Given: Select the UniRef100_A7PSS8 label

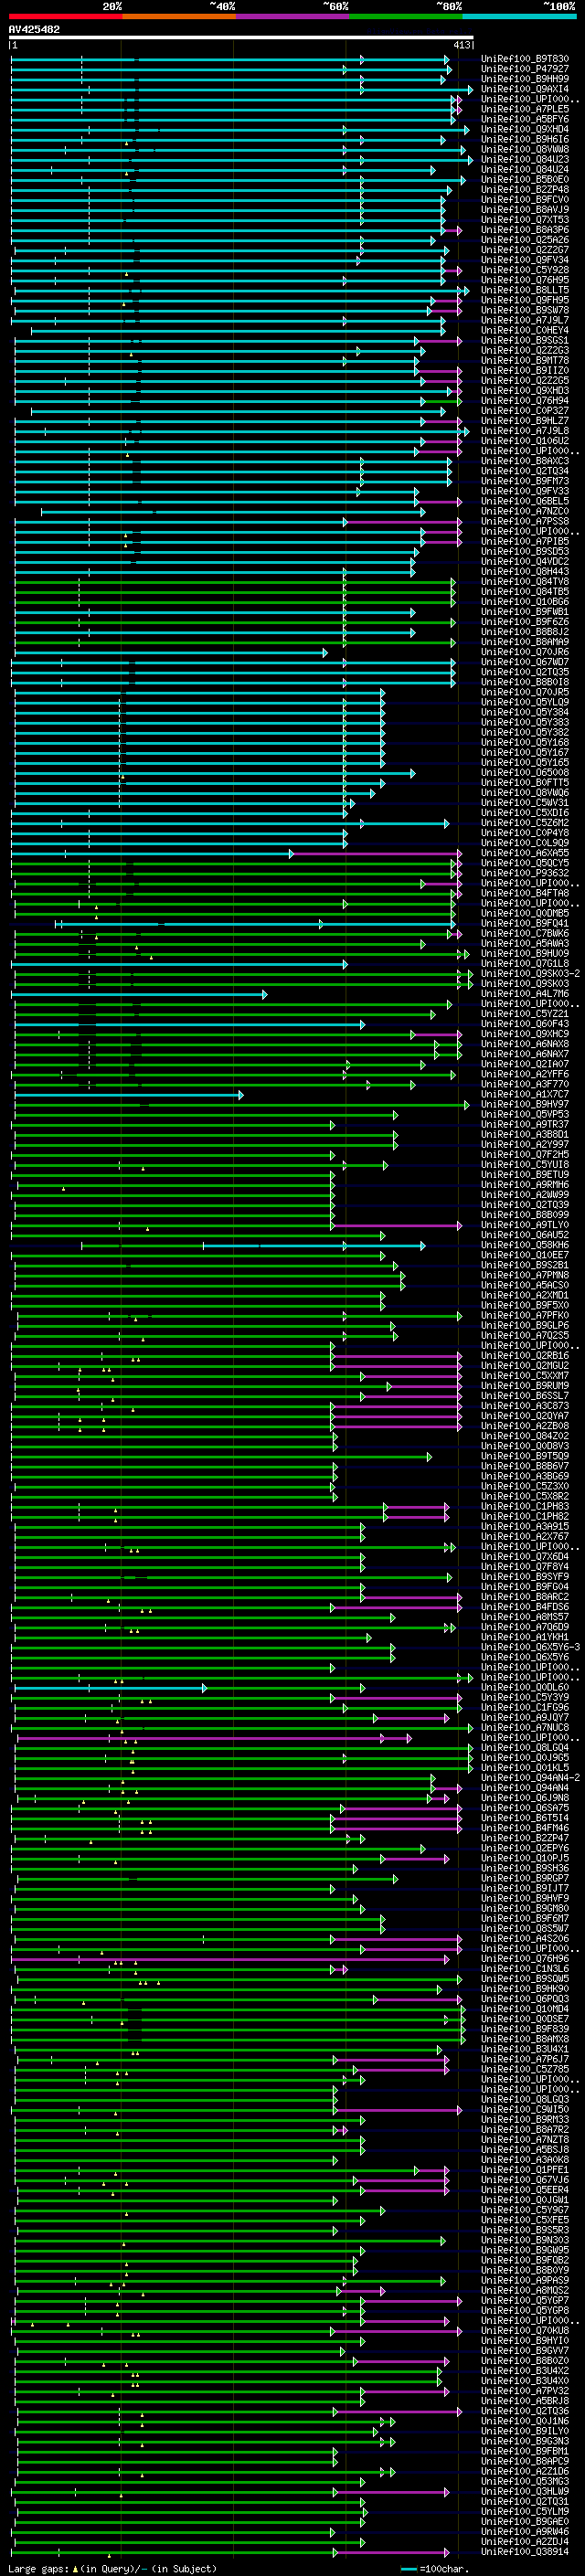Looking at the screenshot, I should [525, 521].
